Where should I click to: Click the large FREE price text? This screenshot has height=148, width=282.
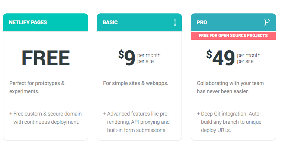click(x=46, y=58)
